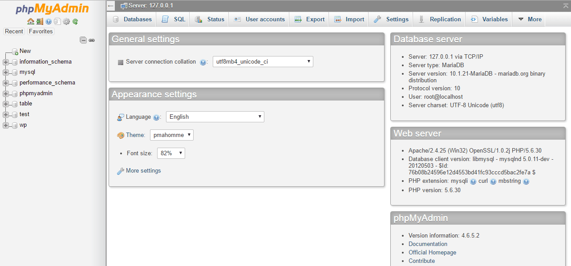Image resolution: width=571 pixels, height=266 pixels.
Task: Open the Language dropdown
Action: pyautogui.click(x=215, y=117)
